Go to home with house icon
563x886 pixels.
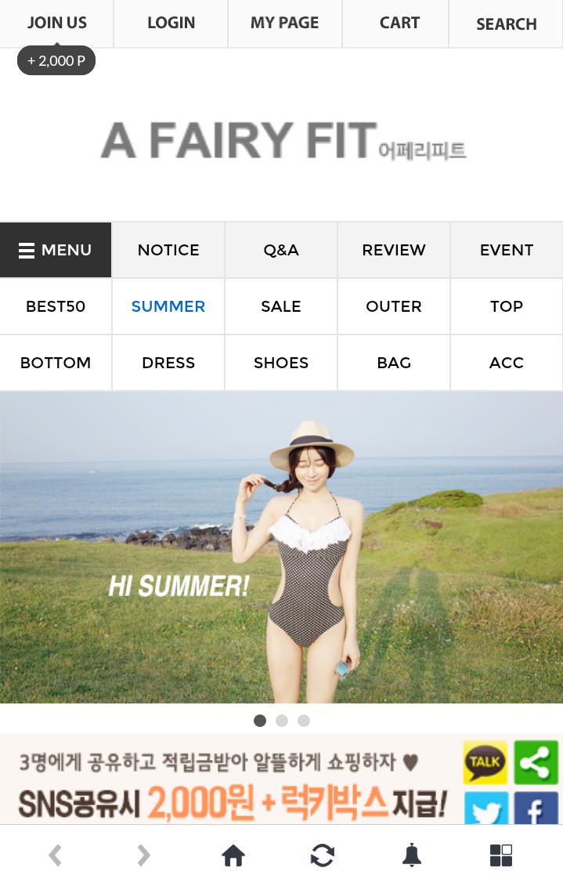coord(233,855)
